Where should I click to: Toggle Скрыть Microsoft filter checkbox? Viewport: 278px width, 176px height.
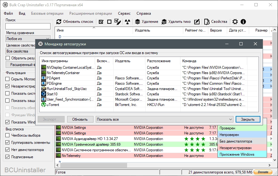point(8,79)
